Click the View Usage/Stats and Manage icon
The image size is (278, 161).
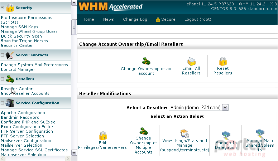pos(185,133)
